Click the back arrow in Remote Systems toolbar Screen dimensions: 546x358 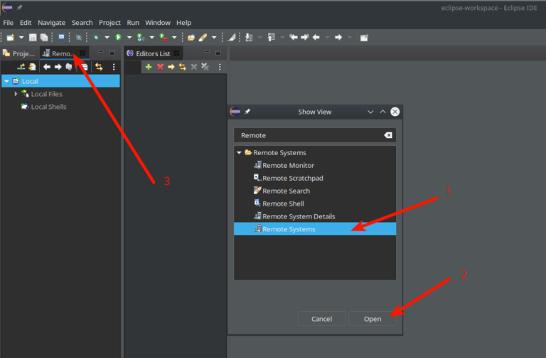pos(47,67)
